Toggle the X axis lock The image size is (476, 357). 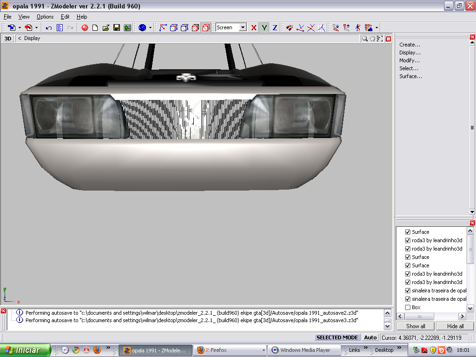pyautogui.click(x=254, y=27)
